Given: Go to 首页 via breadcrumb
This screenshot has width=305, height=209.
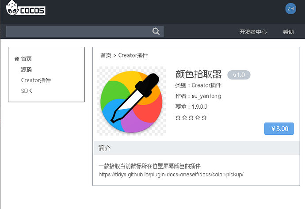Looking at the screenshot, I should tap(106, 55).
